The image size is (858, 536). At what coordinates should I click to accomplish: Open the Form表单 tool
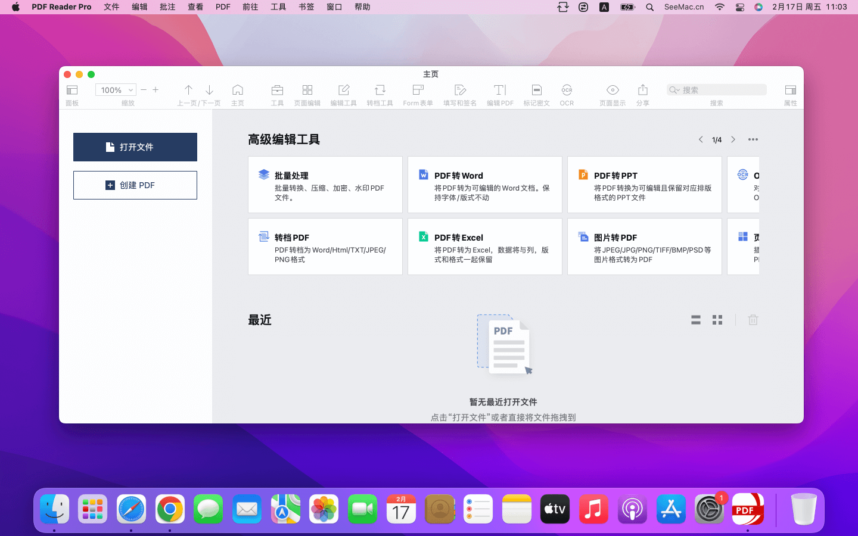pos(418,91)
